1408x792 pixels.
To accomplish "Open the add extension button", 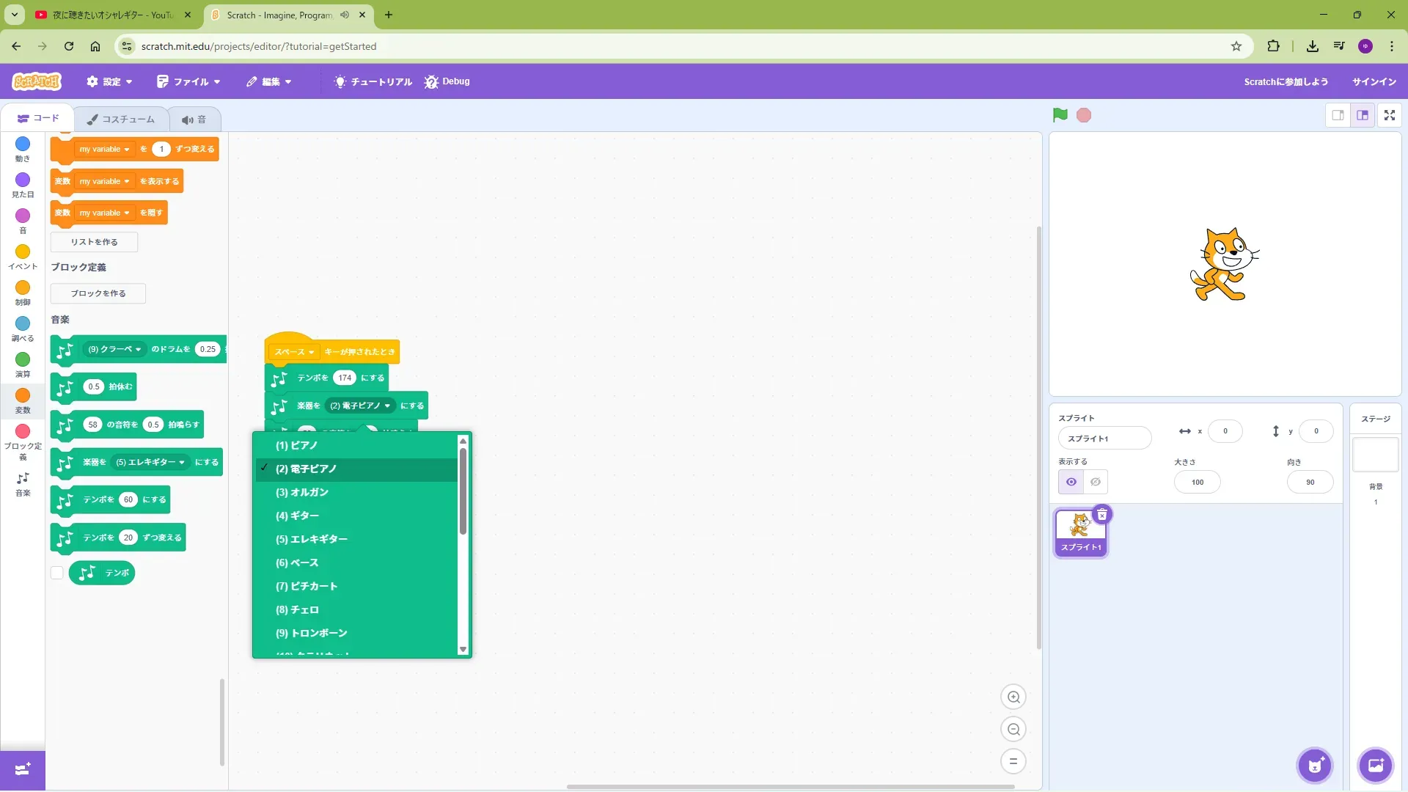I will pos(22,769).
